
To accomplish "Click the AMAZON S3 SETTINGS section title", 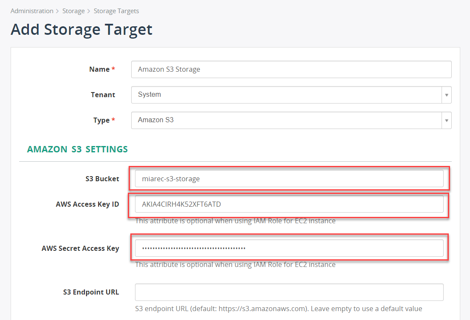I will [x=77, y=149].
